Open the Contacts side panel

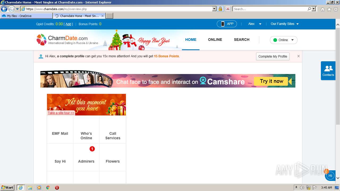[328, 71]
